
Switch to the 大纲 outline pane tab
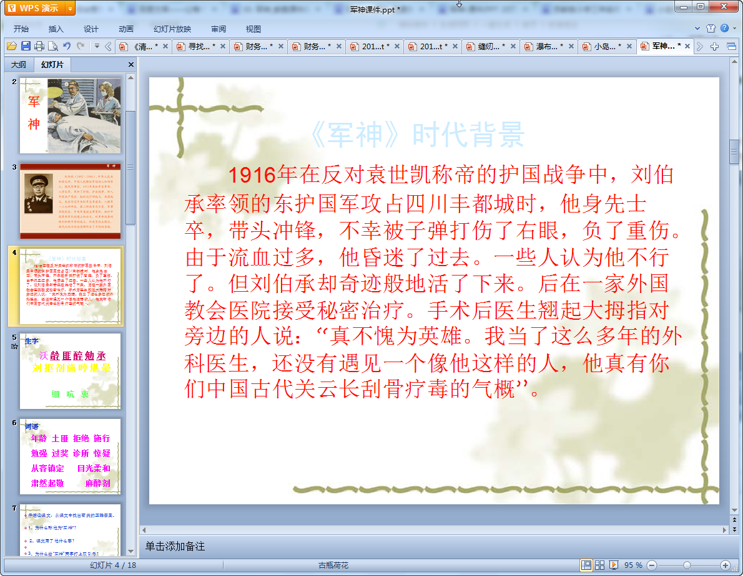coord(19,64)
